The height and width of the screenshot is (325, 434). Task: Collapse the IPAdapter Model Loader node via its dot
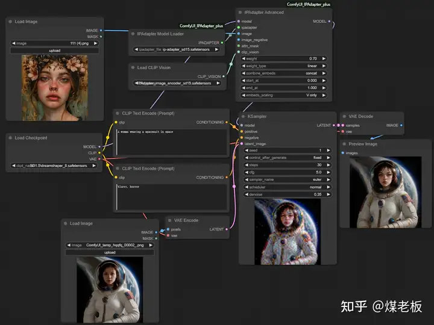[133, 34]
